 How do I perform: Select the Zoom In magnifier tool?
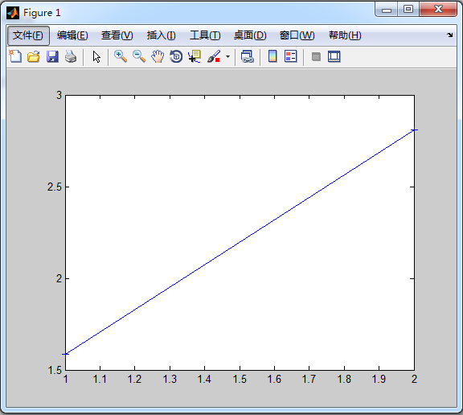(x=121, y=56)
